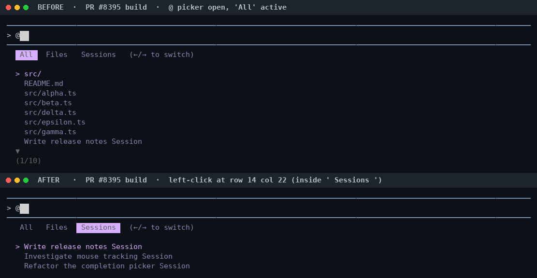Click the top prompt input after the @

pyautogui.click(x=24, y=36)
